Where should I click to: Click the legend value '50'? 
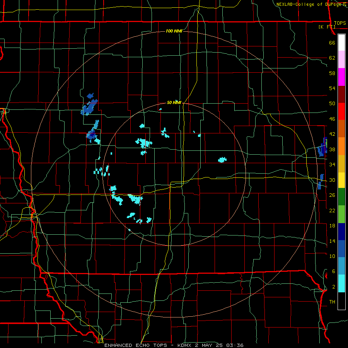click(332, 104)
